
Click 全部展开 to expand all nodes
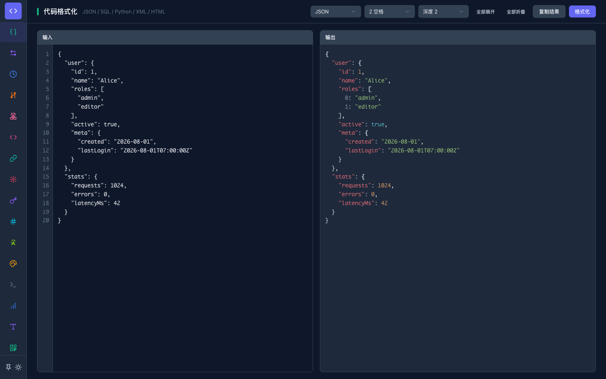click(486, 12)
